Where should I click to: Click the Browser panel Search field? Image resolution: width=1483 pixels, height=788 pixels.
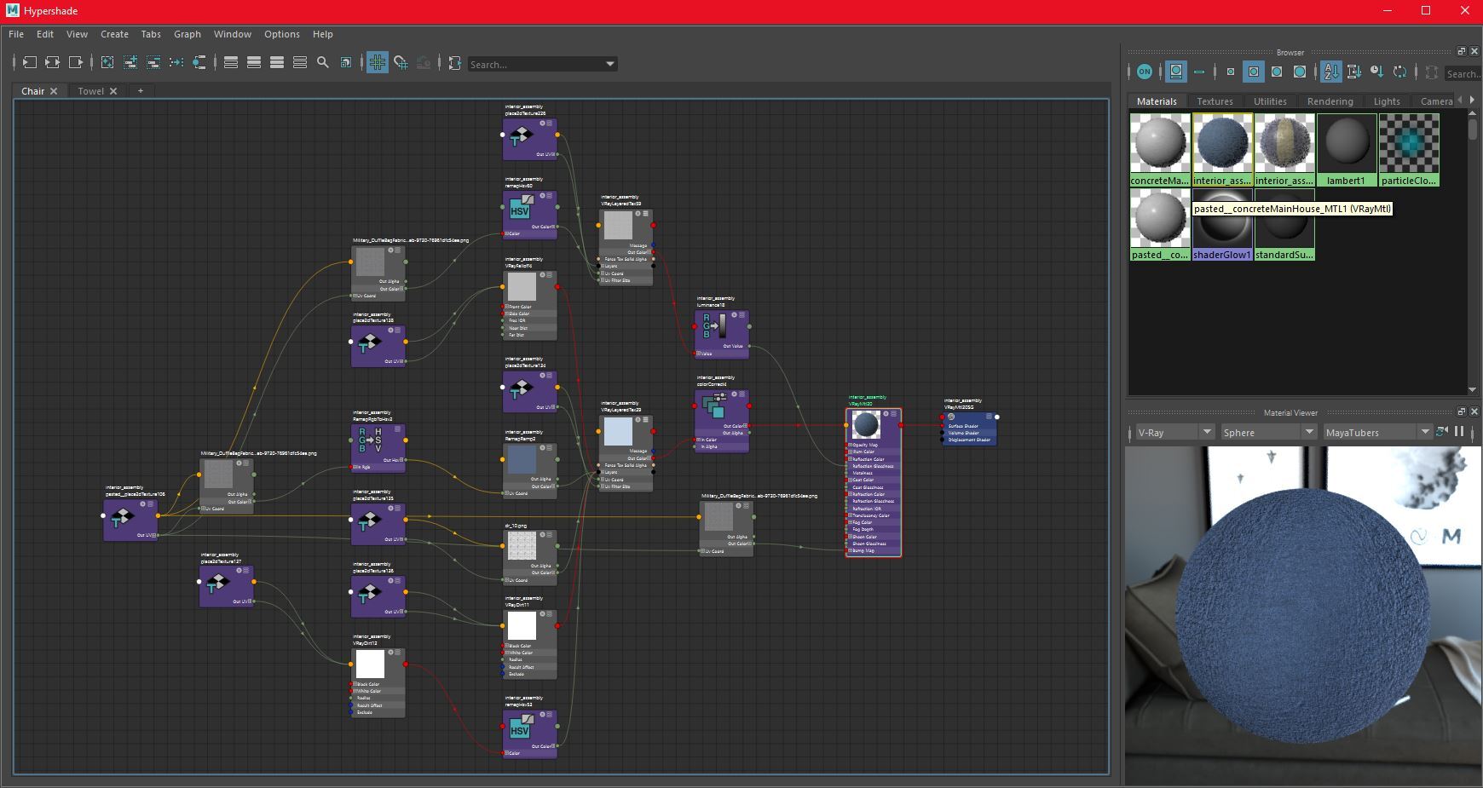(1463, 74)
